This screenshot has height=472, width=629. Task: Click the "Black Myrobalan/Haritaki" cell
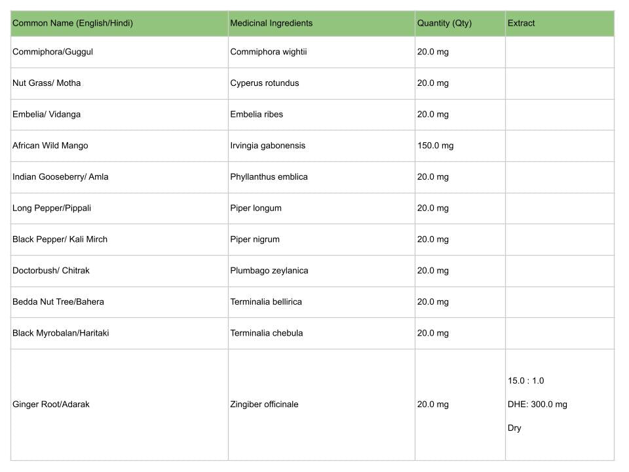point(61,333)
